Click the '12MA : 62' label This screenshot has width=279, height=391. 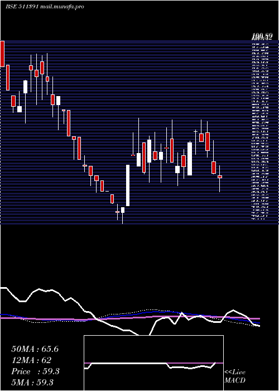(31, 360)
